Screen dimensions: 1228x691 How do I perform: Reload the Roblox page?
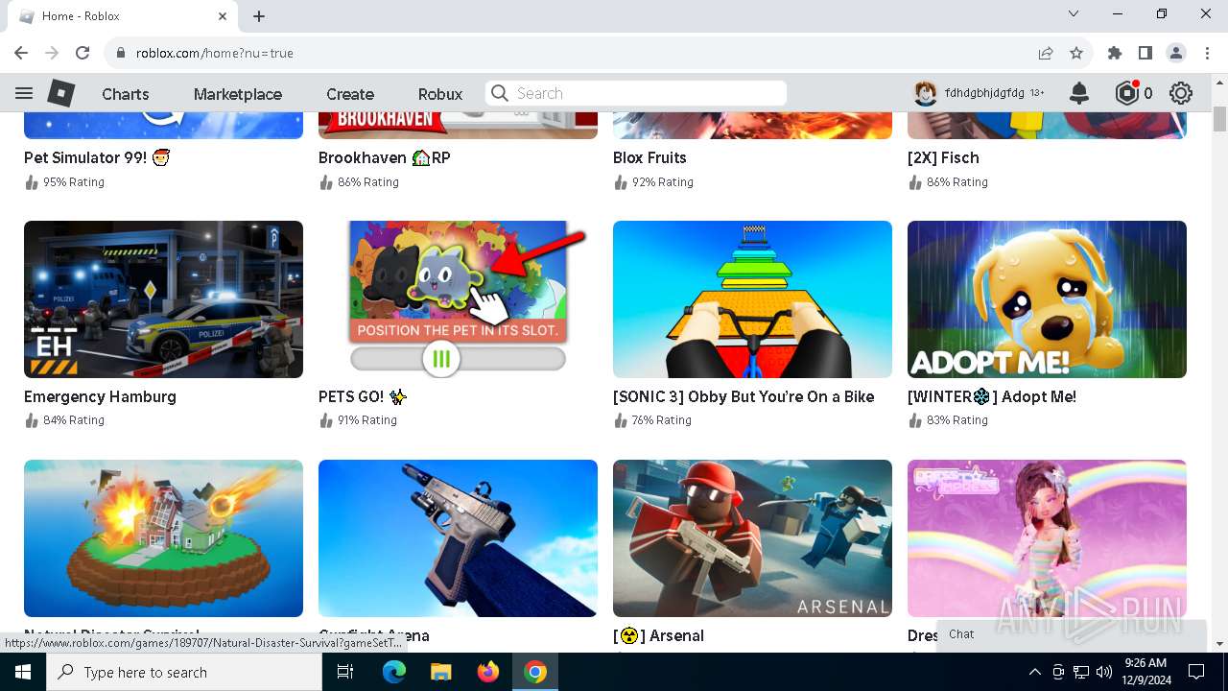(83, 53)
